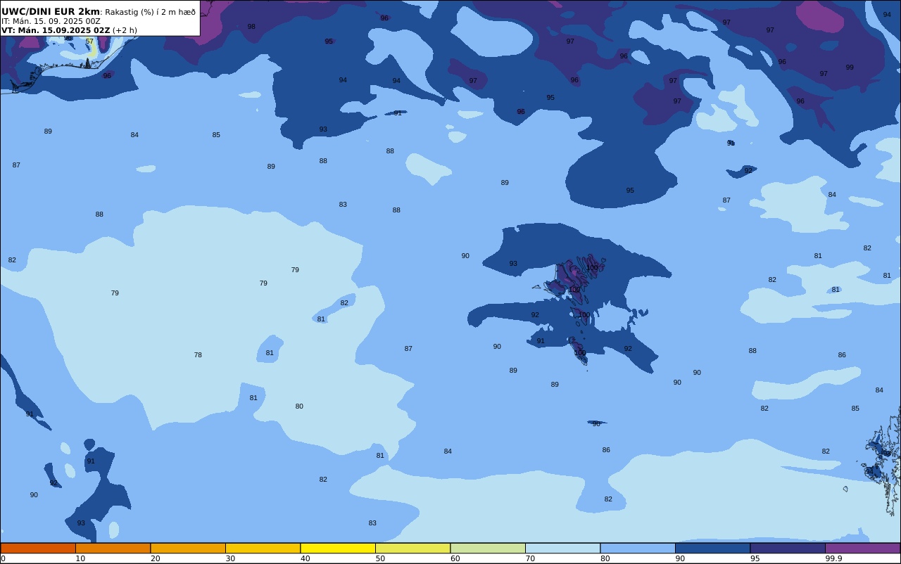
Task: Click the "(+2 h)" forecast offset text
Action: (125, 30)
